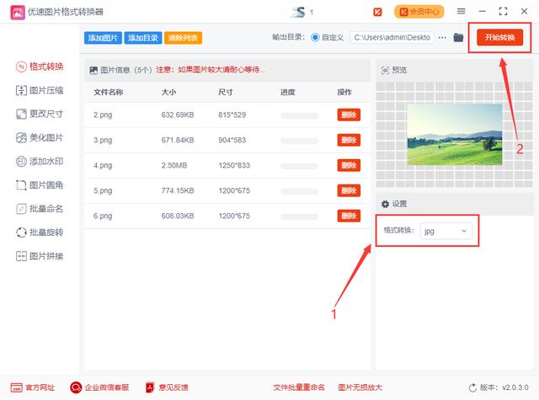The height and width of the screenshot is (400, 539).
Task: Click the size value 632.69KB
Action: [178, 115]
